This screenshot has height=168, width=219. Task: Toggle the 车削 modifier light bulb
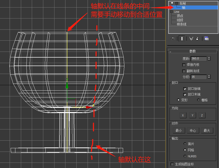[172, 3]
